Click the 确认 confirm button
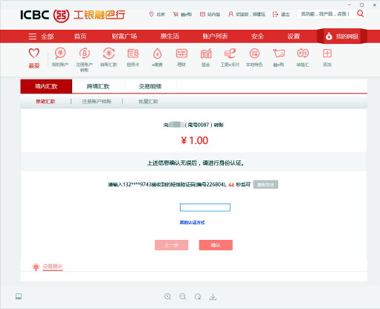Viewport: 380px width, 309px height. click(x=216, y=245)
